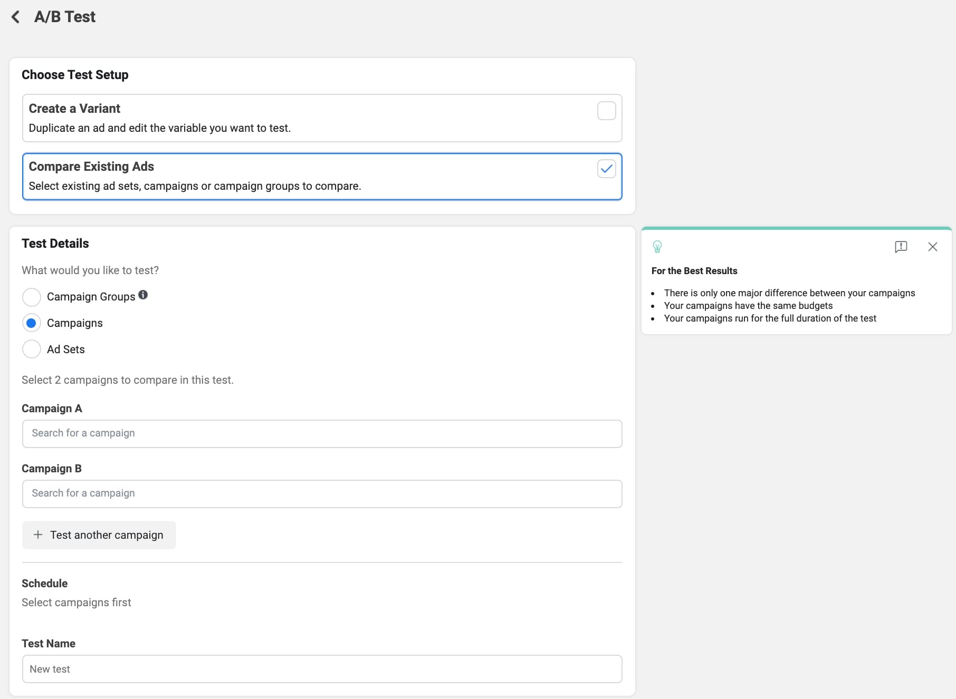Click the Create a Variant card title

(x=74, y=109)
